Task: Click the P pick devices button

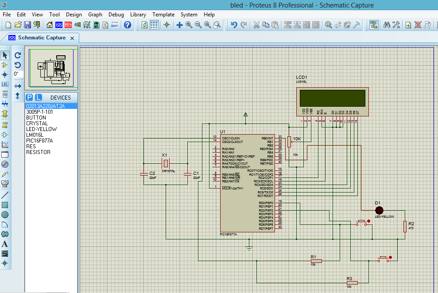Action: pos(29,97)
